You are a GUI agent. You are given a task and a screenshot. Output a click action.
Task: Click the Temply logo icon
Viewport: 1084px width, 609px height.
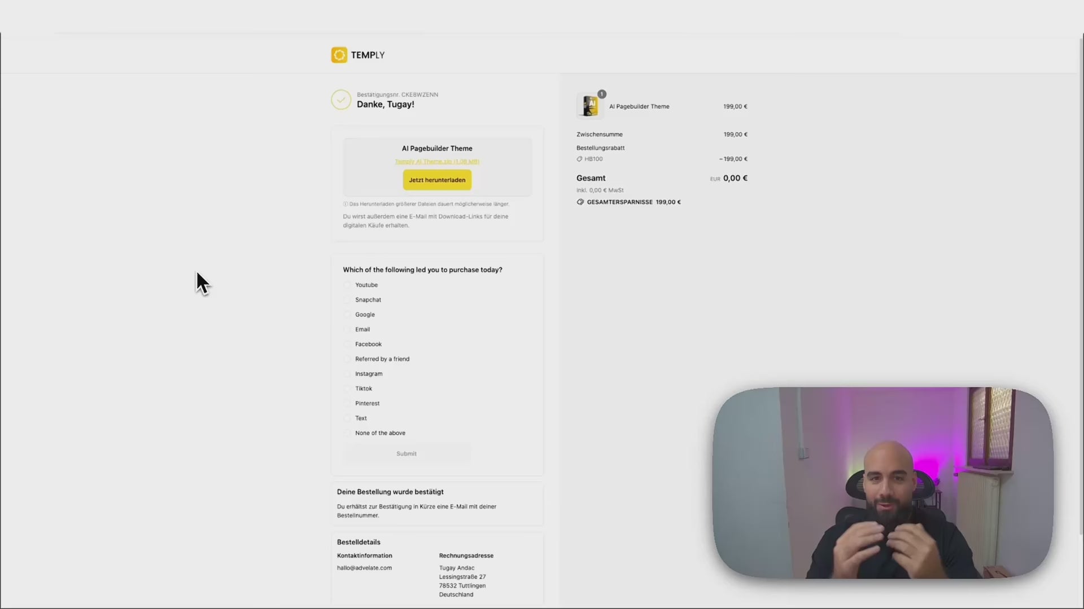pos(339,55)
